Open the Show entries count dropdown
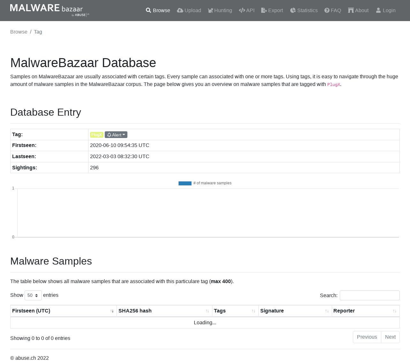410x362 pixels. click(x=33, y=295)
